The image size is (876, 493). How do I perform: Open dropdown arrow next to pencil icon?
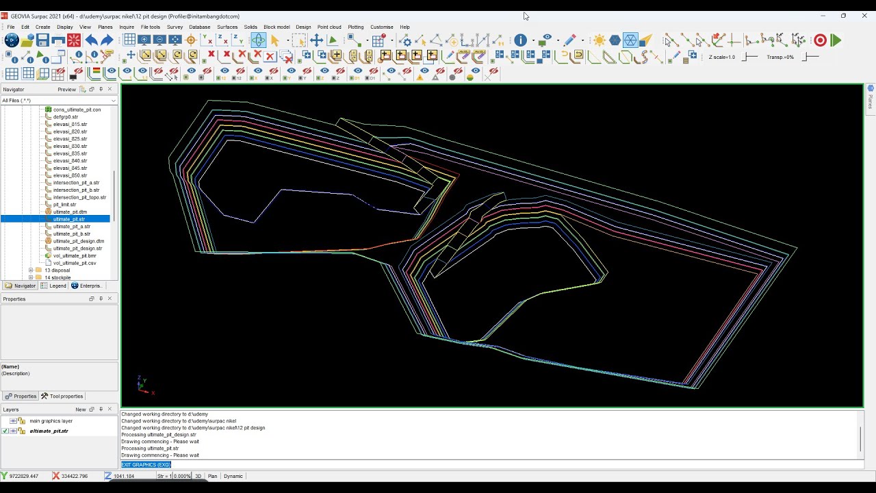pyautogui.click(x=582, y=40)
